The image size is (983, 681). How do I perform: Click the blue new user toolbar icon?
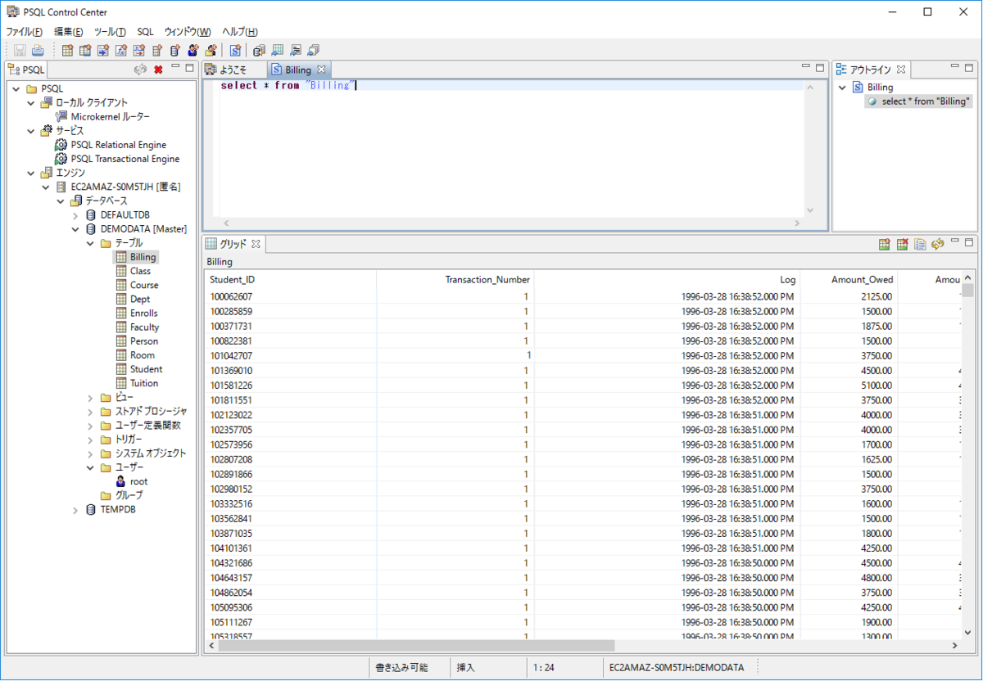click(193, 51)
